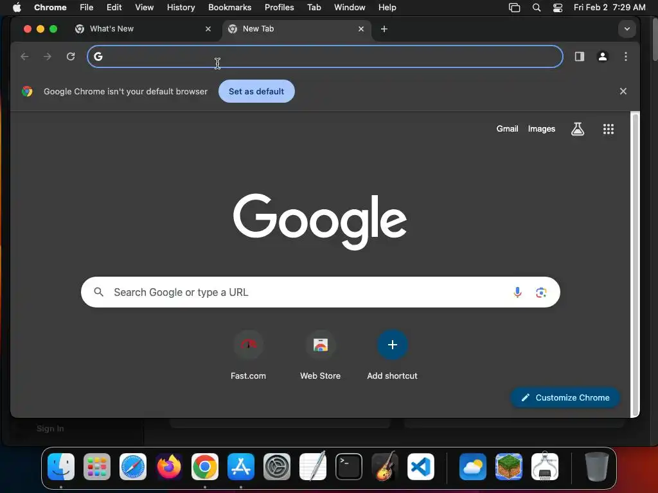Close the What's New tab
This screenshot has width=658, height=493.
(x=208, y=29)
